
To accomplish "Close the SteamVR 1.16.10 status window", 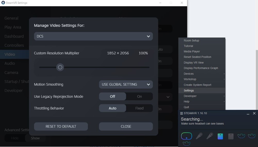I will 254,113.
